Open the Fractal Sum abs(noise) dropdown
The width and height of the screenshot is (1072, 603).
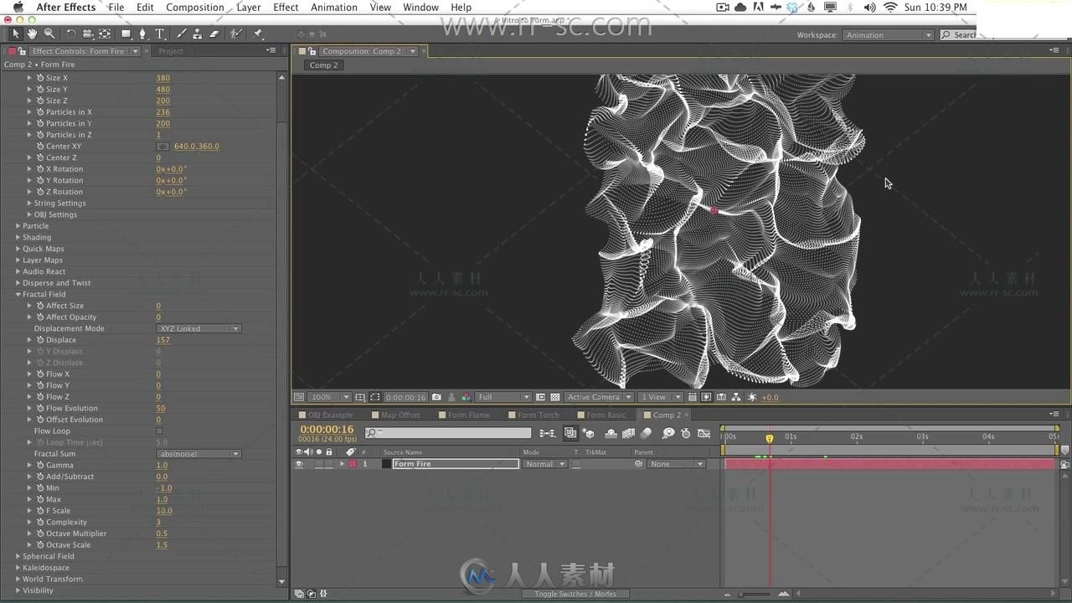[198, 454]
